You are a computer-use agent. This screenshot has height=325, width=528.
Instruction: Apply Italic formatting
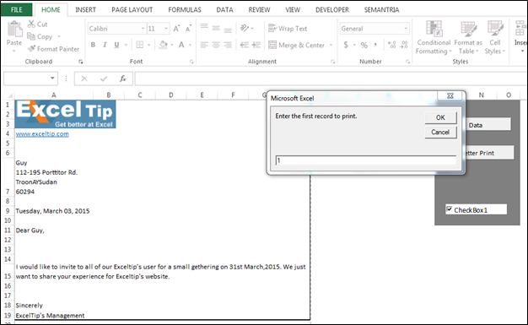point(105,45)
